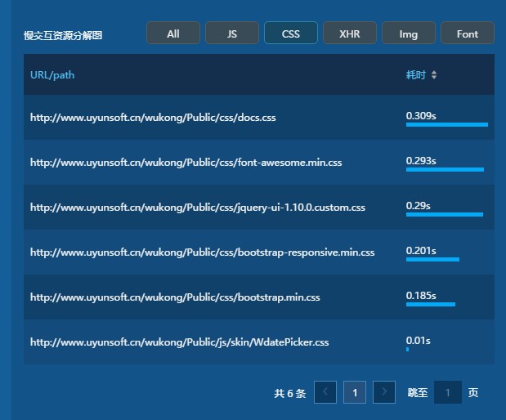Click the duration bar under 0.309s
The width and height of the screenshot is (506, 420).
click(447, 124)
